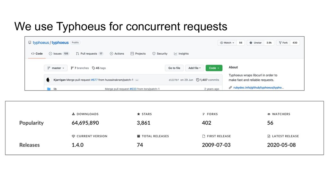Click the Current Version gem icon

tap(73, 136)
